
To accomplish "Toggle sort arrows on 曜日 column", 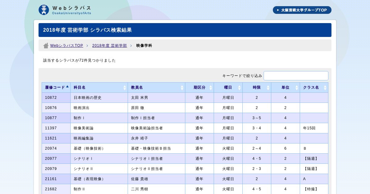I will pos(239,88).
